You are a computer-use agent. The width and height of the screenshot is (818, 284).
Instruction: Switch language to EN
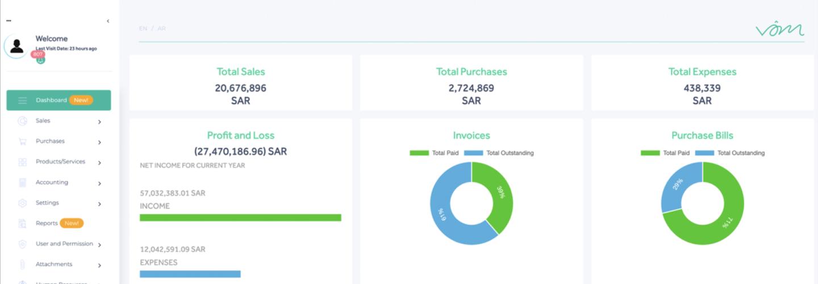[143, 28]
